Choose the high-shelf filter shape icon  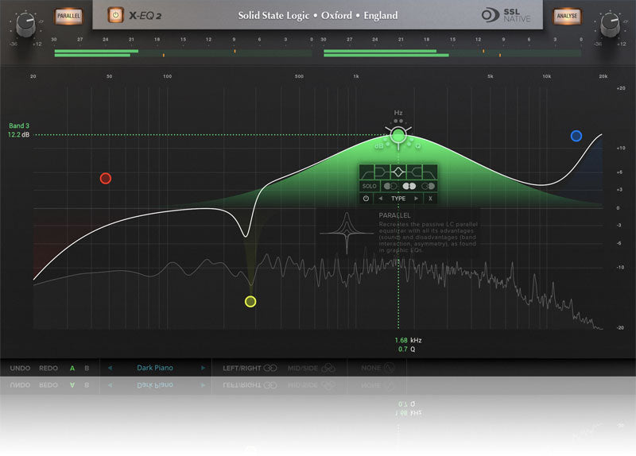click(414, 172)
